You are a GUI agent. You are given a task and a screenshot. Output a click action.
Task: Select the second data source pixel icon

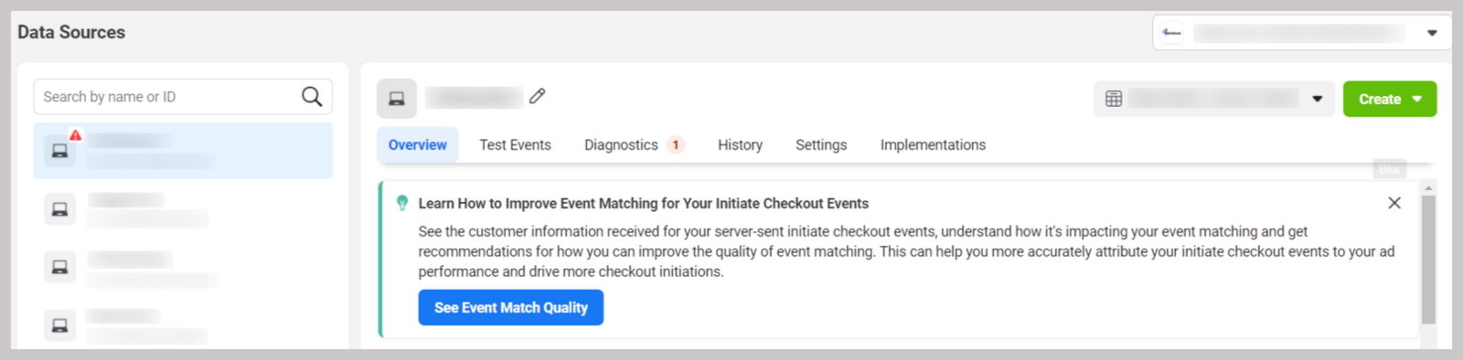click(x=59, y=209)
